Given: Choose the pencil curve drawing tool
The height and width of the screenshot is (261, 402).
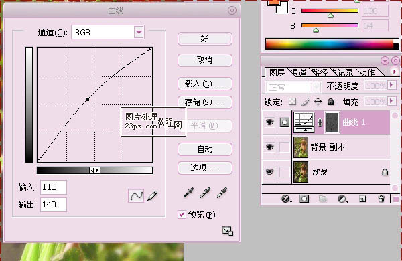Looking at the screenshot, I should pos(153,195).
